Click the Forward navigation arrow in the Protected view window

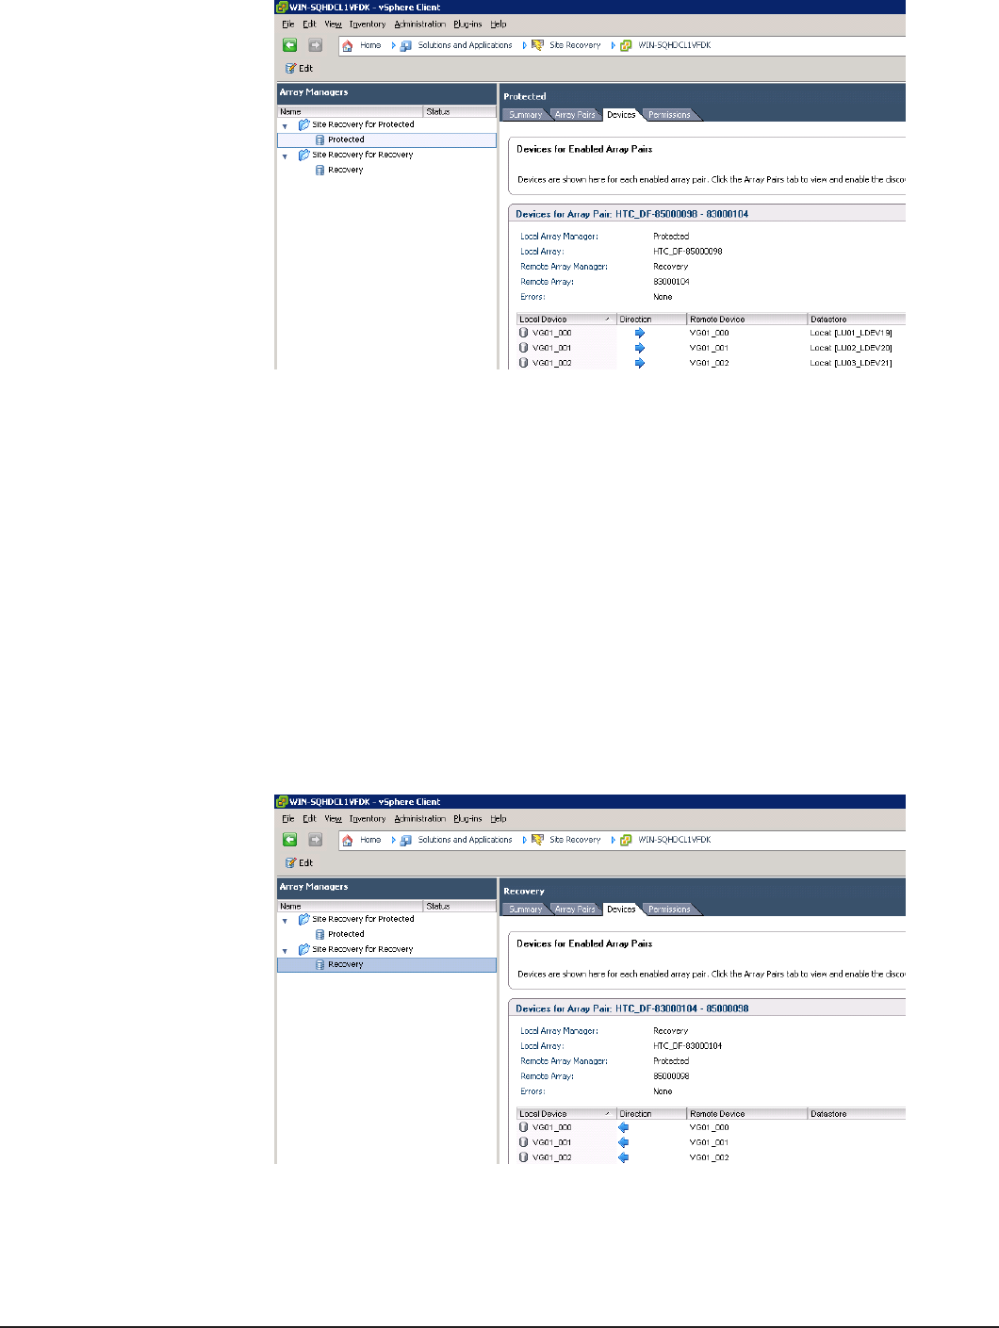(x=316, y=45)
